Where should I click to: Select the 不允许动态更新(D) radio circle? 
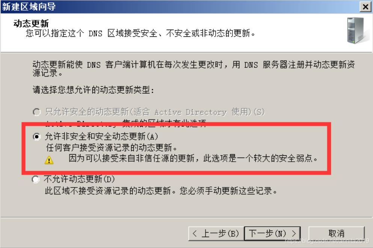35,179
